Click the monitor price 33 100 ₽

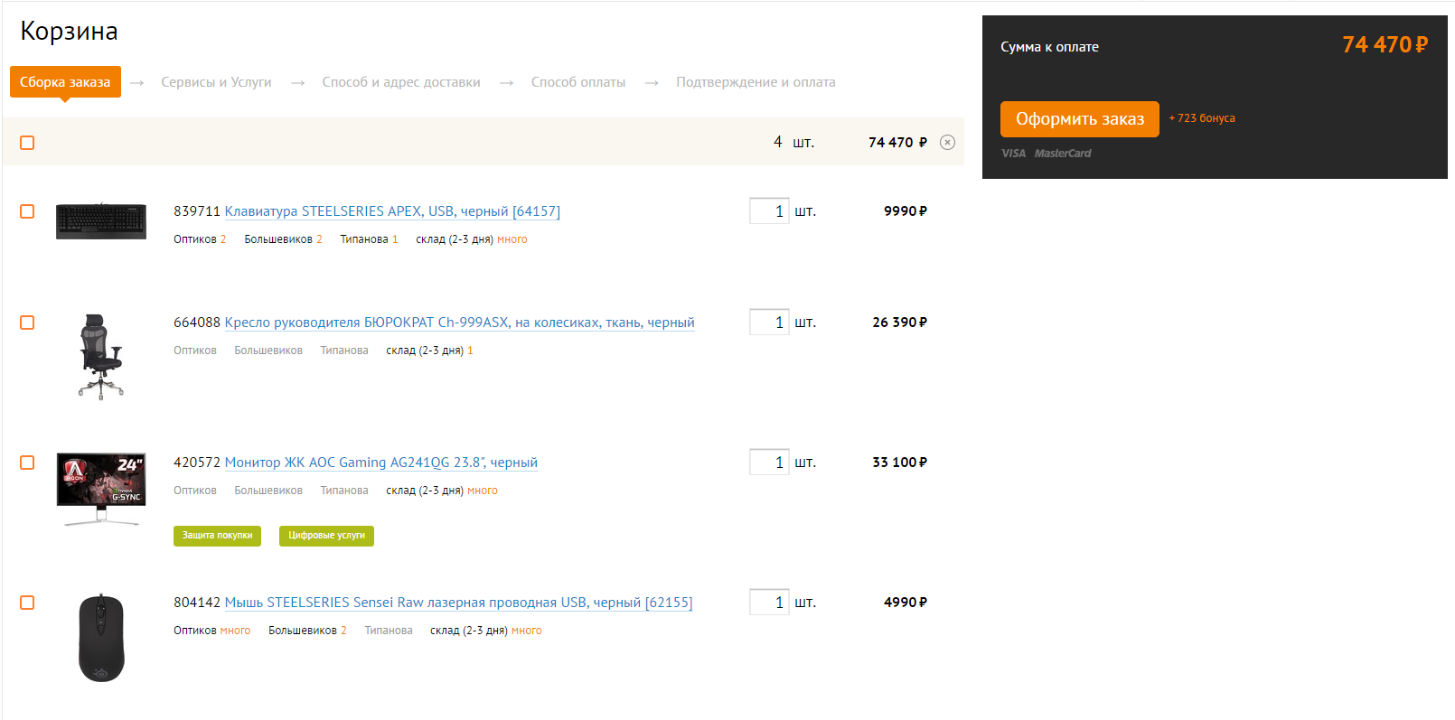900,463
